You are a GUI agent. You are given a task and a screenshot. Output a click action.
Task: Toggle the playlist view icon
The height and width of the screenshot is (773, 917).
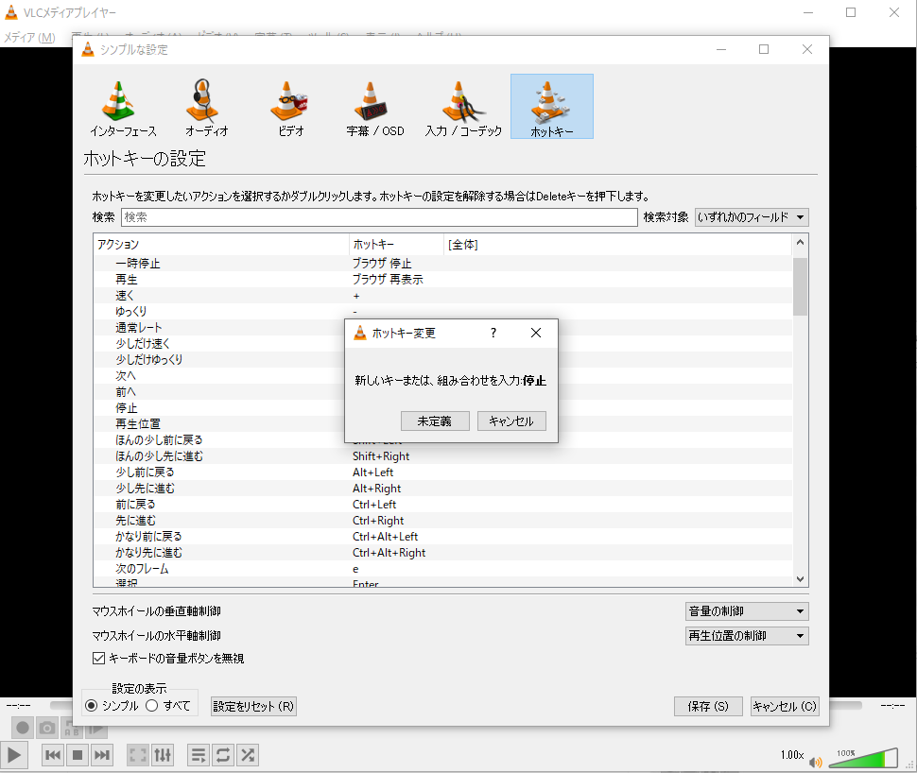click(x=199, y=755)
